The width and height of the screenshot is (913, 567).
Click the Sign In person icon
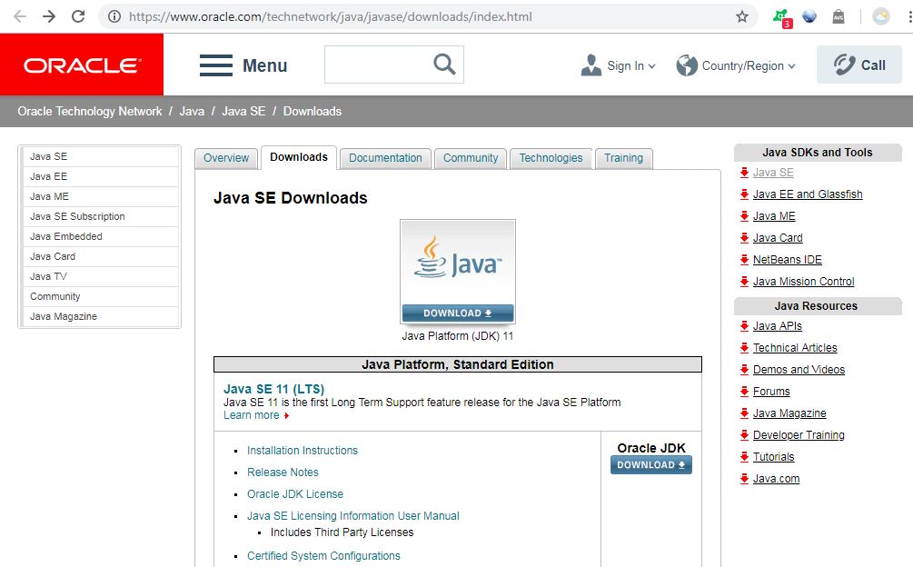pos(591,65)
